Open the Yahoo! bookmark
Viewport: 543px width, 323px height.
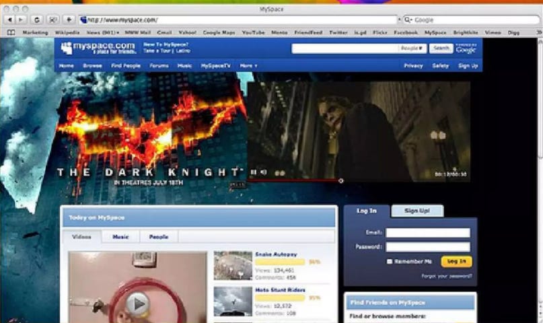[187, 32]
